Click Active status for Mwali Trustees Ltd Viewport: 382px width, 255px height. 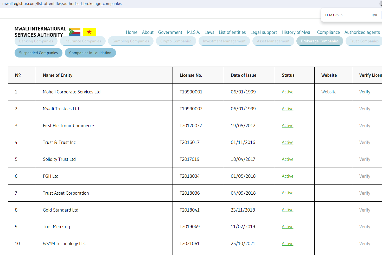(288, 109)
